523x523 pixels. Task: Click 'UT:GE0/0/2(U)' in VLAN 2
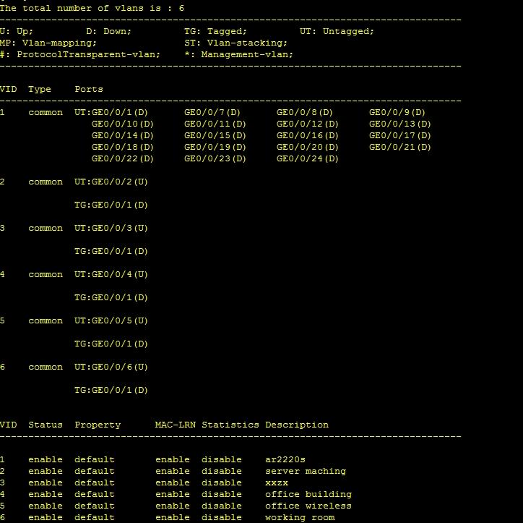(111, 182)
